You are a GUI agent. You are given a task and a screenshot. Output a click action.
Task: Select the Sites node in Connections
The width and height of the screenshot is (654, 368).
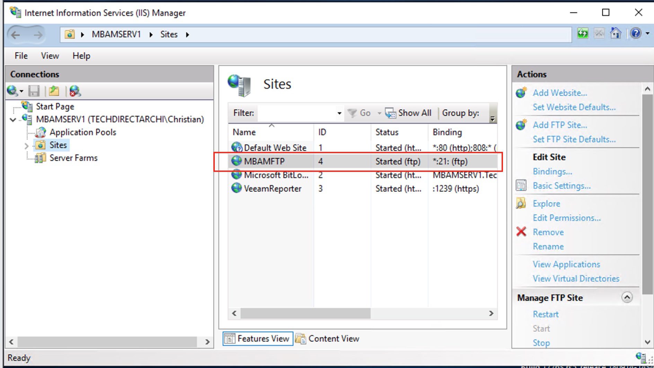(x=58, y=145)
